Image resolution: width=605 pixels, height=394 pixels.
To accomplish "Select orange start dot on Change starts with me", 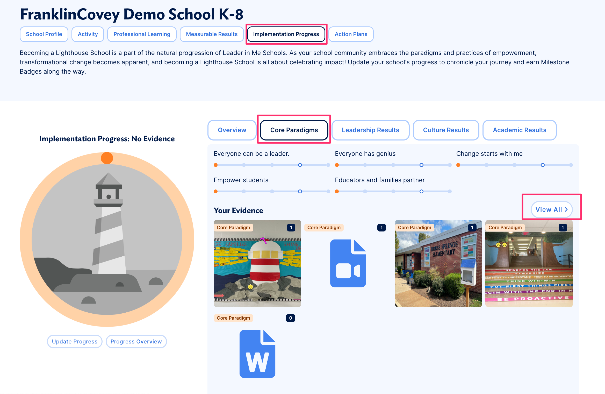I will click(x=458, y=165).
